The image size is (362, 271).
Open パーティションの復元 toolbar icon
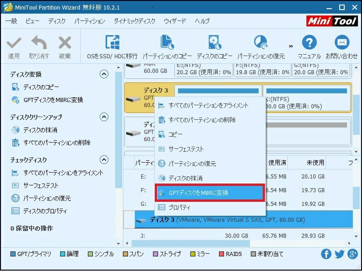(x=260, y=42)
